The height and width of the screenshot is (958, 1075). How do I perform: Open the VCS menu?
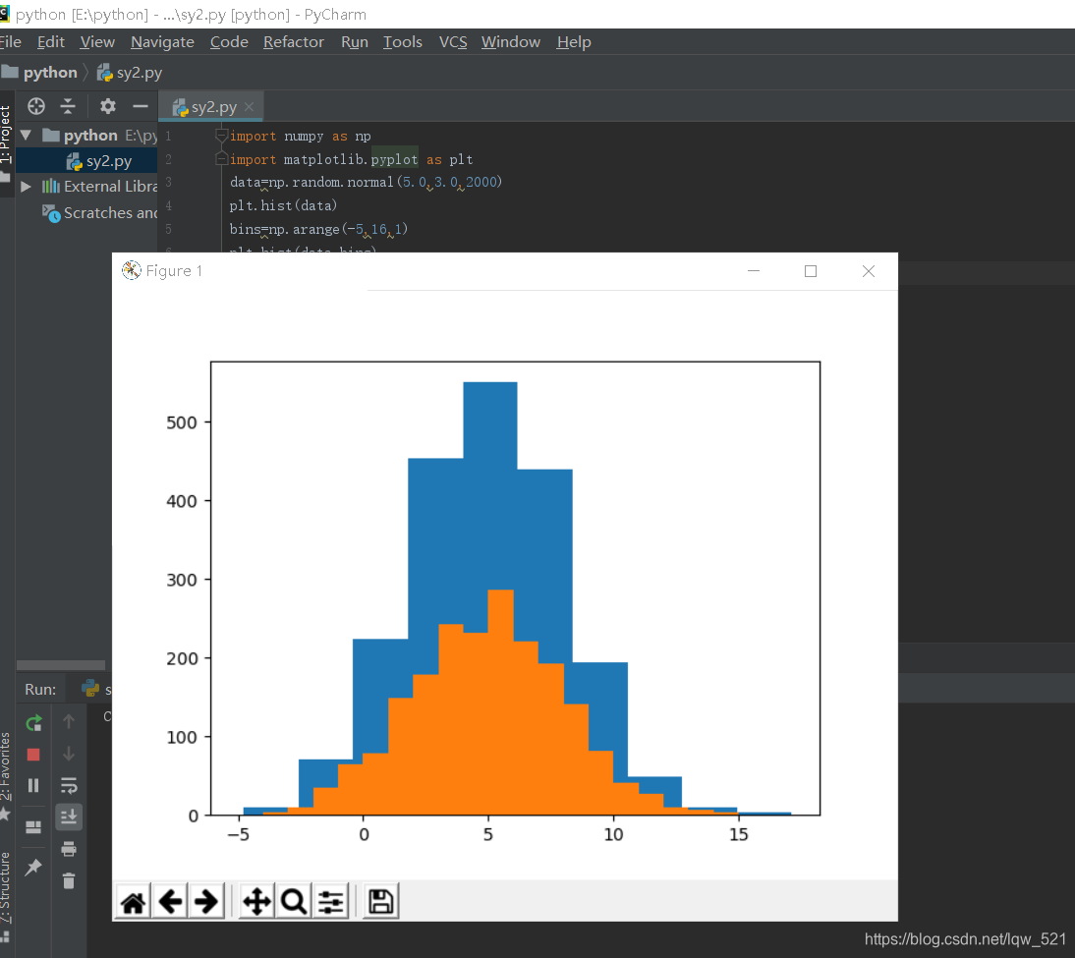pos(453,42)
